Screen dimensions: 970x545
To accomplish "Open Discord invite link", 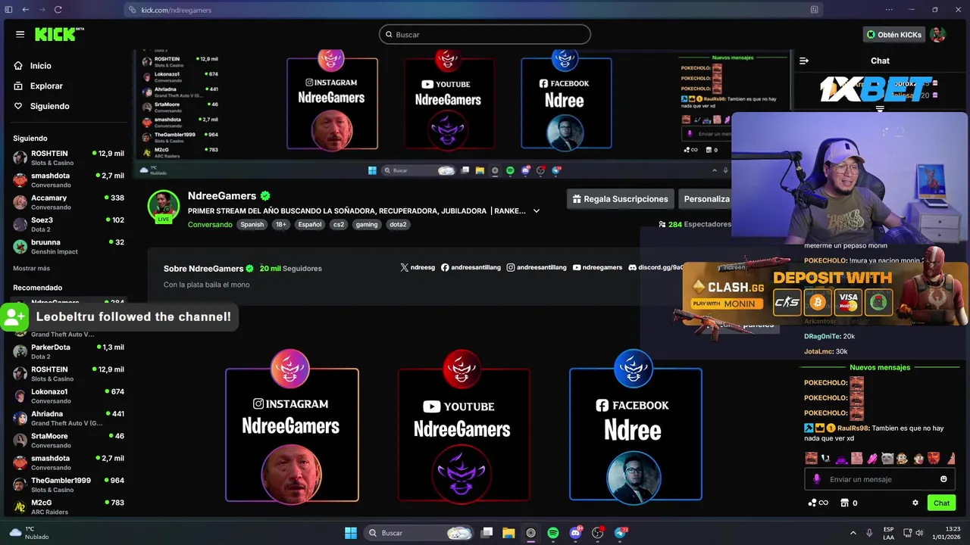I will 656,268.
